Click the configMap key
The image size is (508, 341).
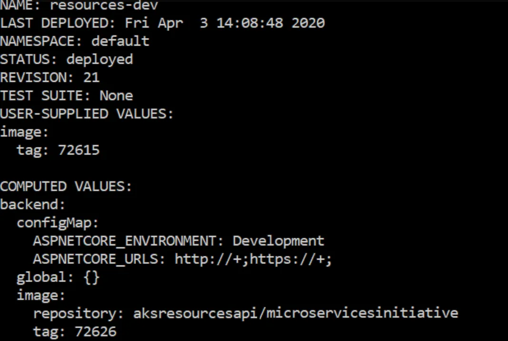click(58, 223)
